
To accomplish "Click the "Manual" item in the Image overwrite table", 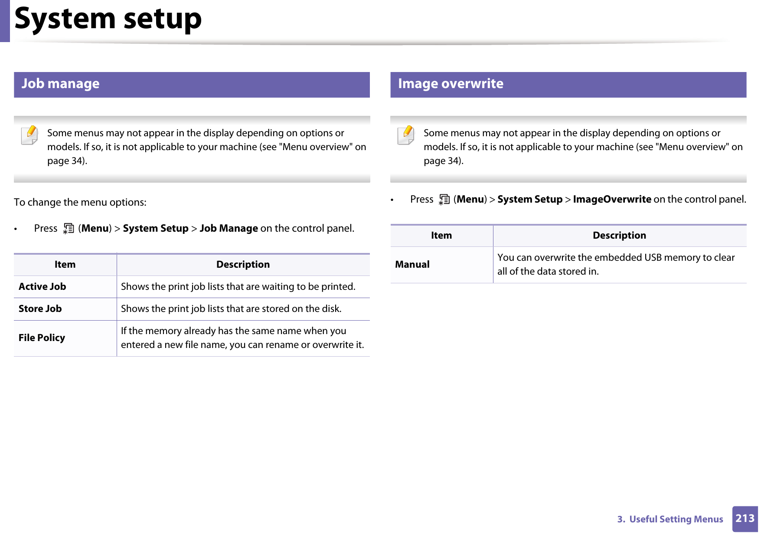I will (412, 265).
